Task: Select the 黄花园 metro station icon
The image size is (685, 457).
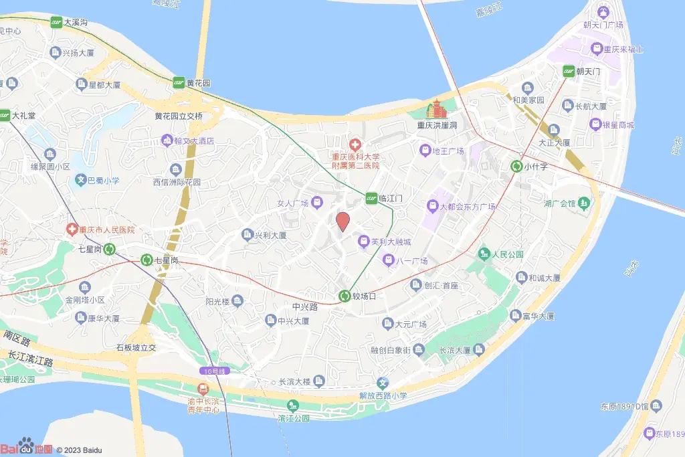Action: tap(179, 82)
